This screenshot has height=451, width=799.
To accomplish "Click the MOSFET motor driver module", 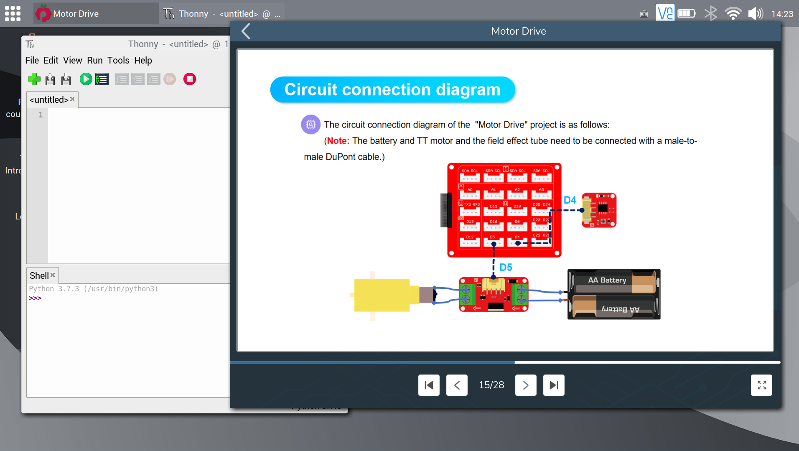I will [x=494, y=295].
